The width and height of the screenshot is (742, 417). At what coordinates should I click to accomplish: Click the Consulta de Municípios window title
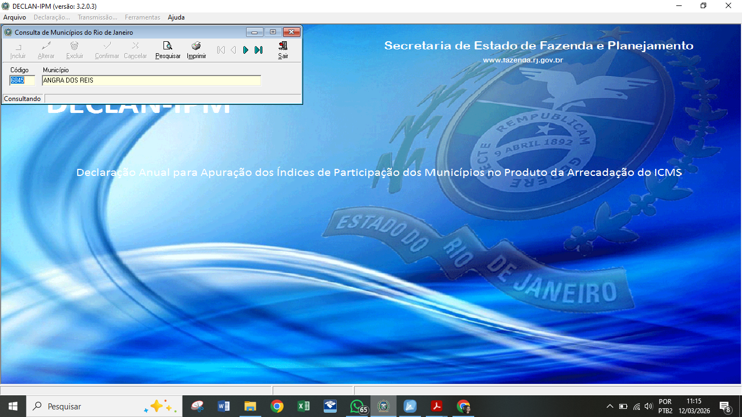(x=74, y=33)
